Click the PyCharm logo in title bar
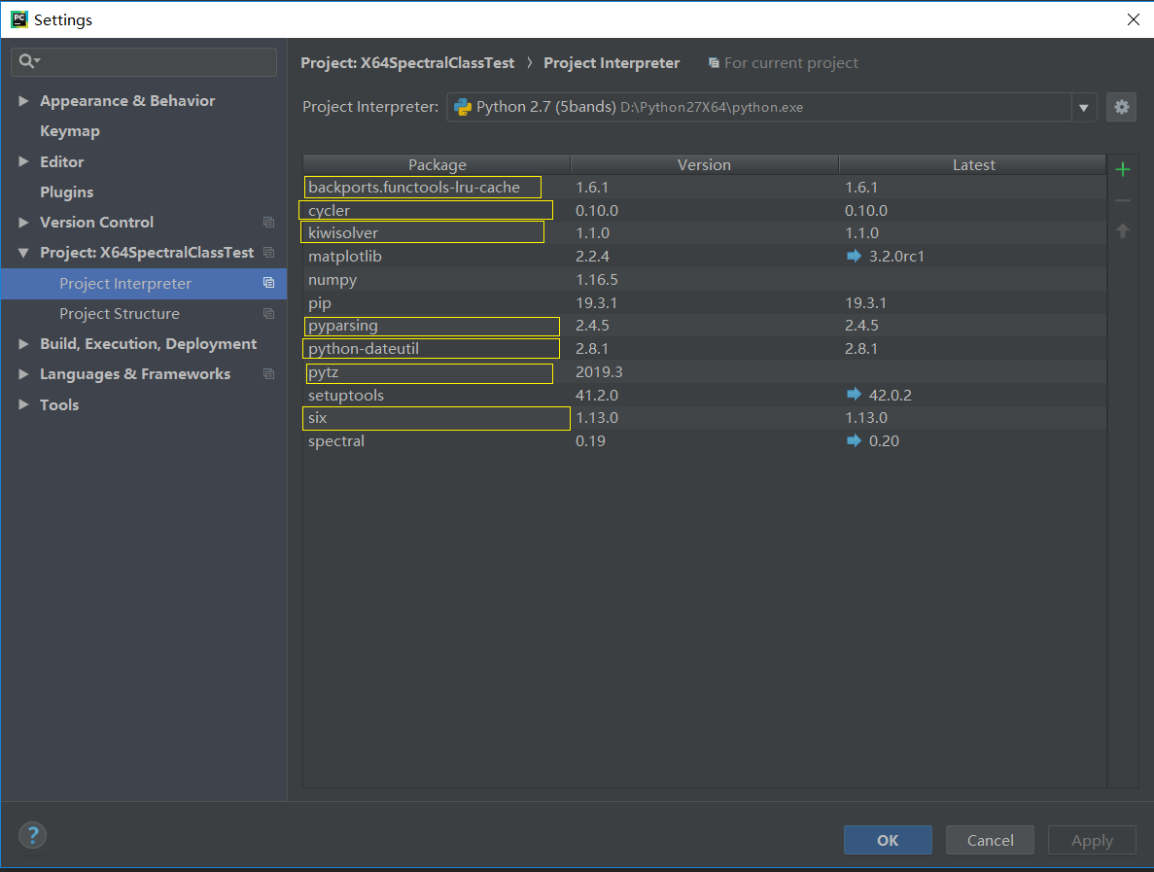The width and height of the screenshot is (1154, 872). [x=19, y=19]
